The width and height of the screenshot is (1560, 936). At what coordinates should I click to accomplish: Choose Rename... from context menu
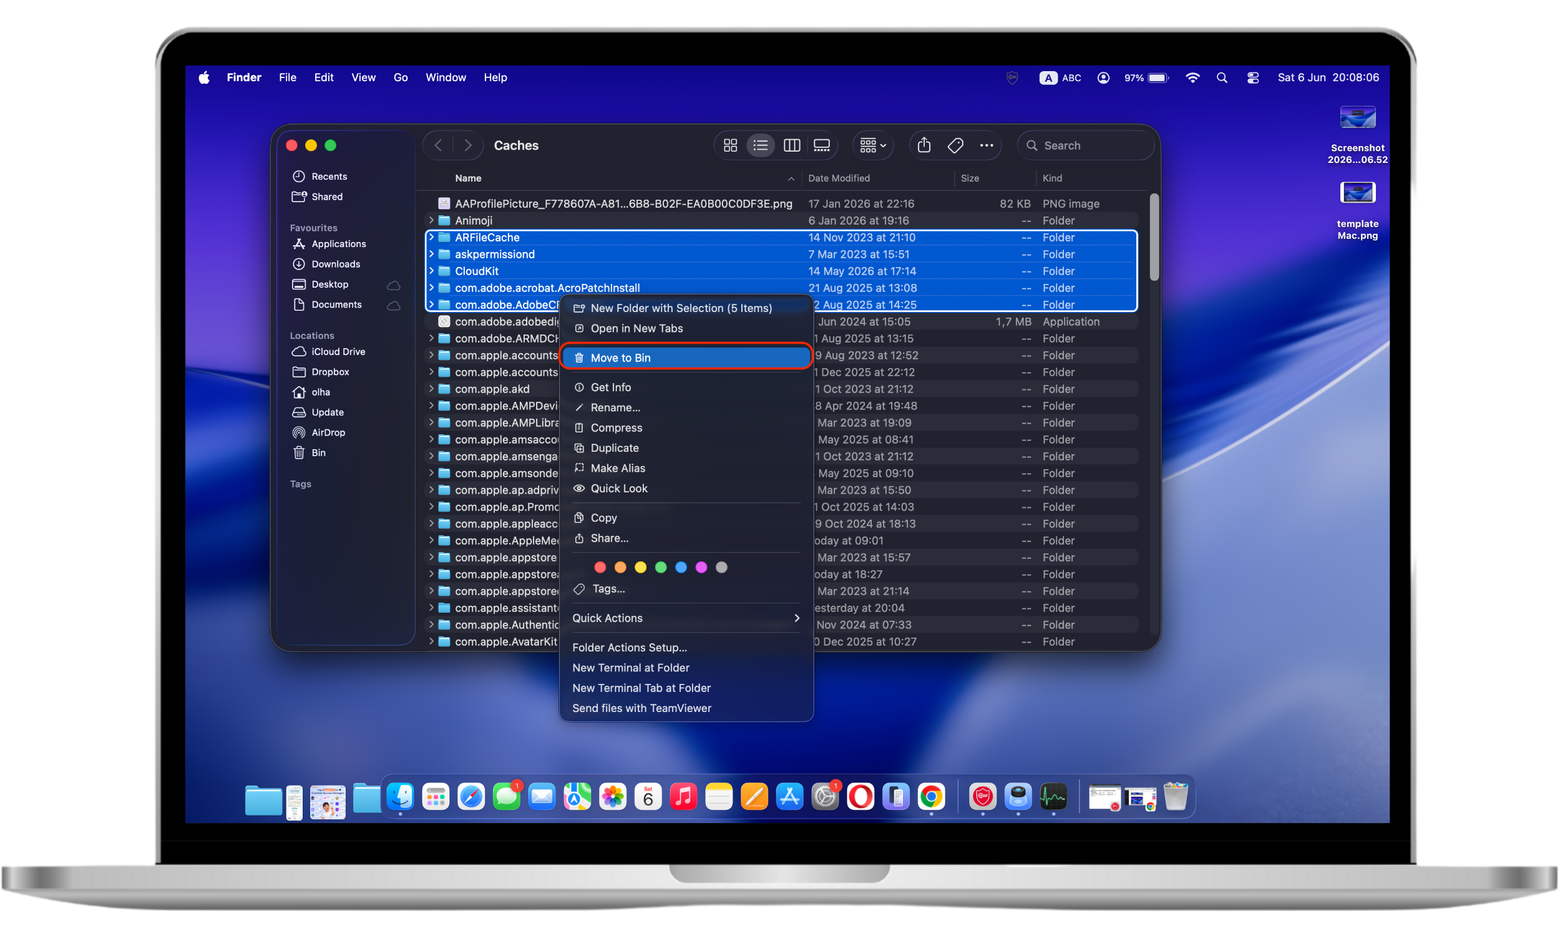pos(685,407)
